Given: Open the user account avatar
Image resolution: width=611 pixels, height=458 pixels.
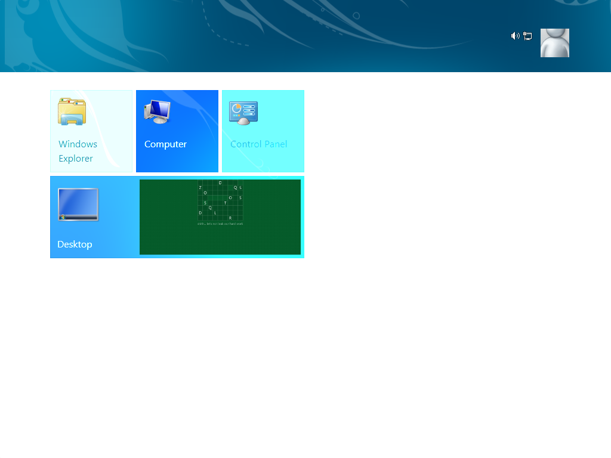Looking at the screenshot, I should (555, 43).
